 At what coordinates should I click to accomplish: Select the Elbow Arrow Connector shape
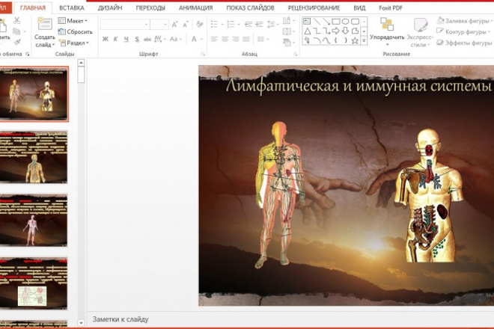326,31
